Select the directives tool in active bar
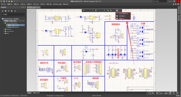This screenshot has width=181, height=97. 114,10
